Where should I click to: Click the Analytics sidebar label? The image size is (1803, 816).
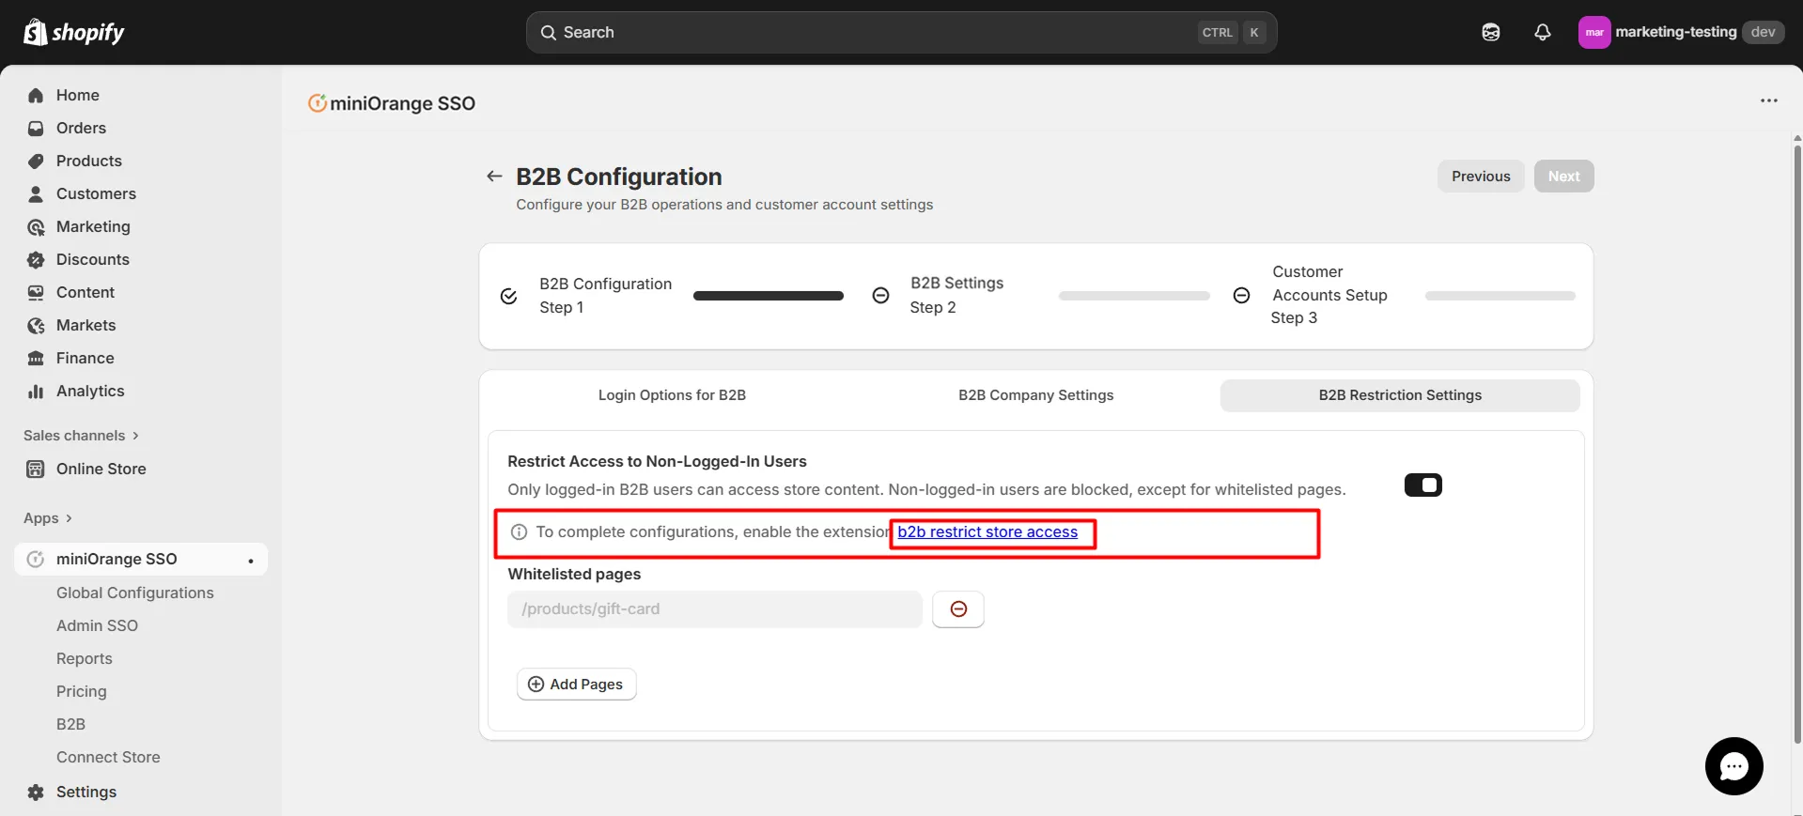(90, 391)
